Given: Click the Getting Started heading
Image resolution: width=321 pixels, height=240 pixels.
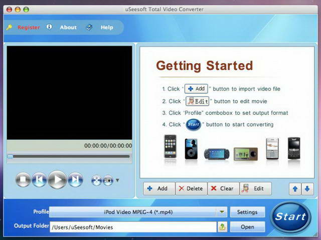Looking at the screenshot, I should (x=205, y=66).
